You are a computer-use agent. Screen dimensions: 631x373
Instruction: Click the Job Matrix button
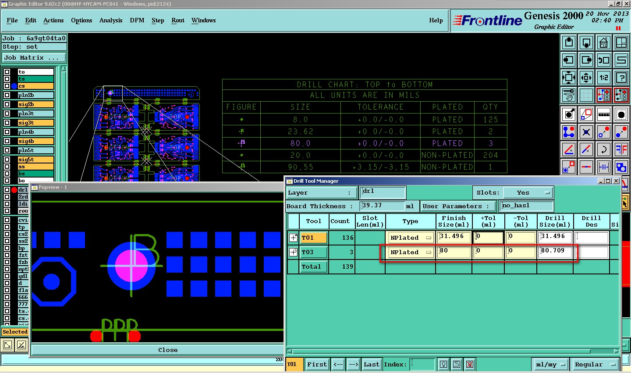pos(34,58)
